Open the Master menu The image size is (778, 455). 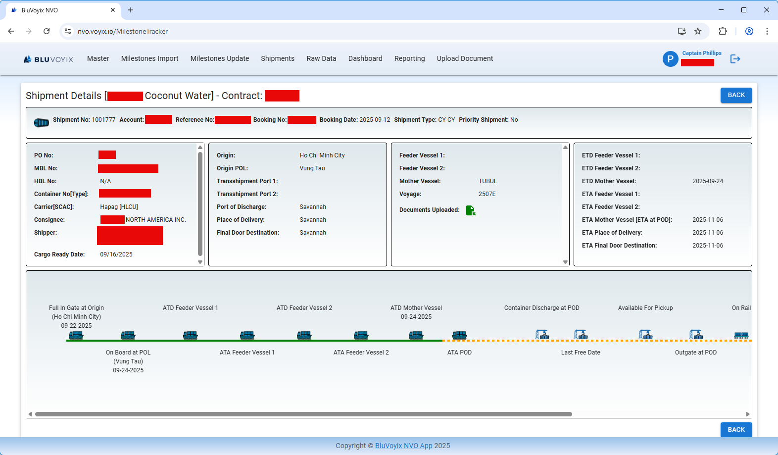coord(98,58)
